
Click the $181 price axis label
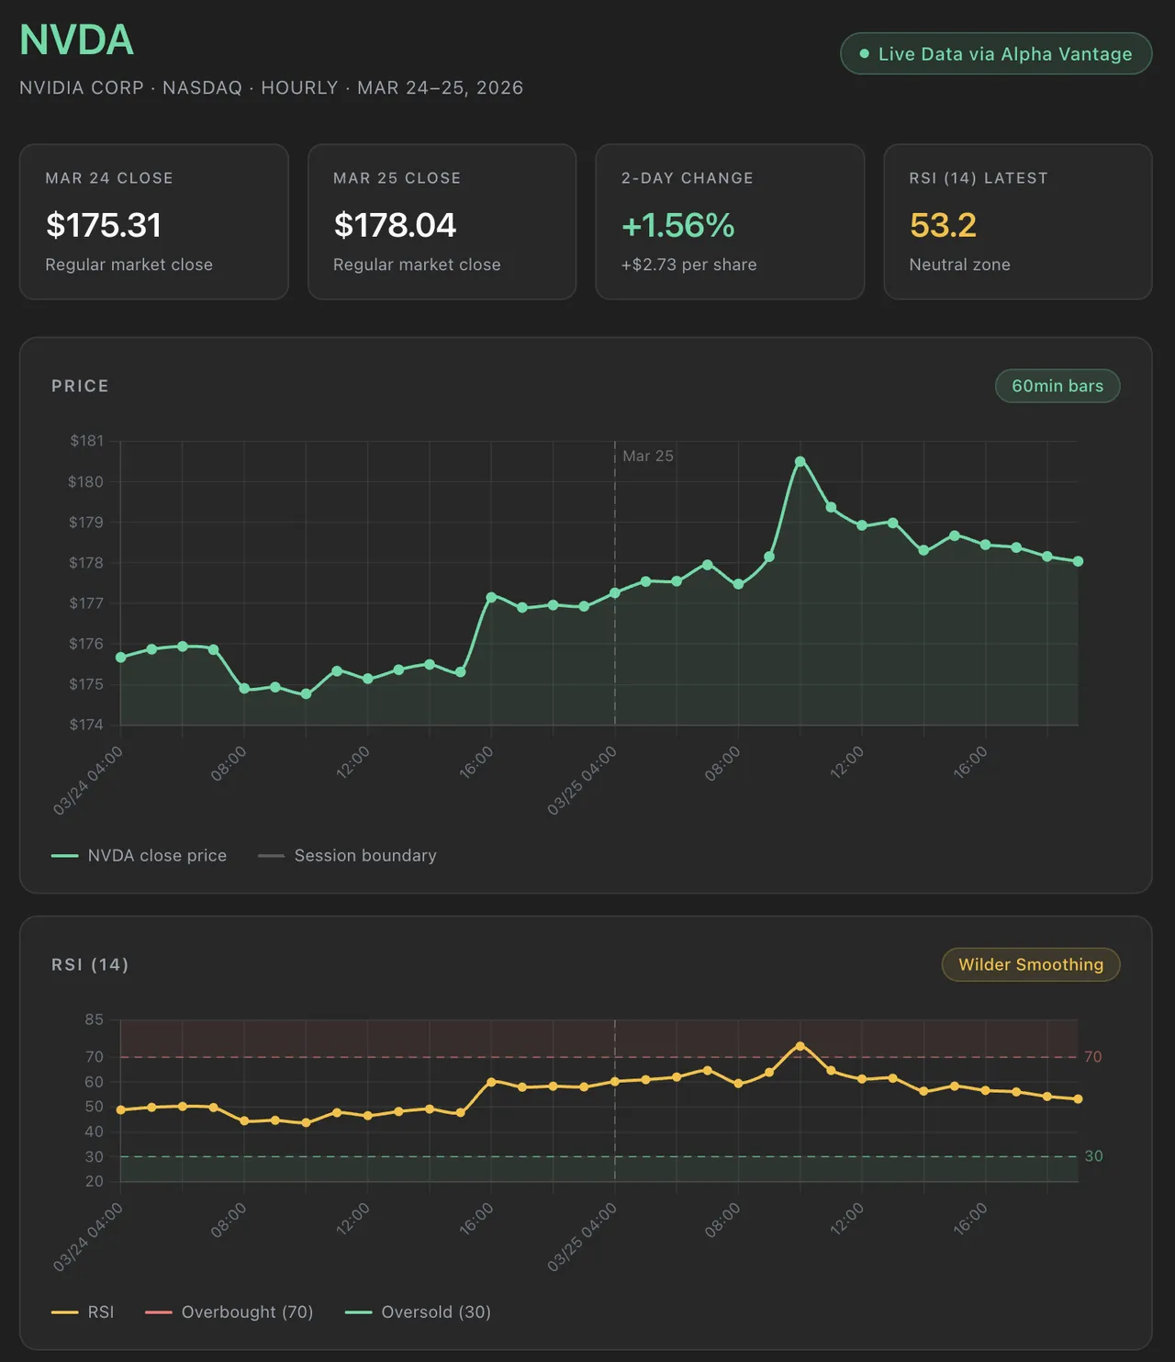(87, 441)
